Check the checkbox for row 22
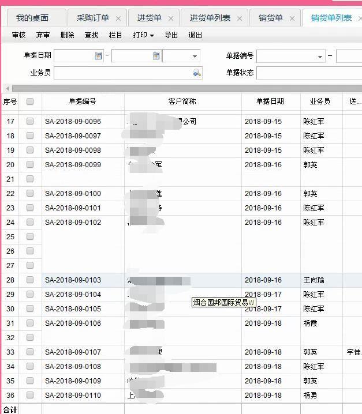The image size is (362, 414). point(30,193)
